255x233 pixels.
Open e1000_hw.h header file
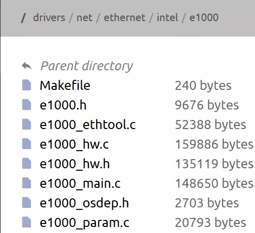[75, 164]
